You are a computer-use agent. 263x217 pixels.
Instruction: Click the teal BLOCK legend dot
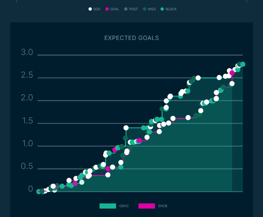(x=162, y=9)
